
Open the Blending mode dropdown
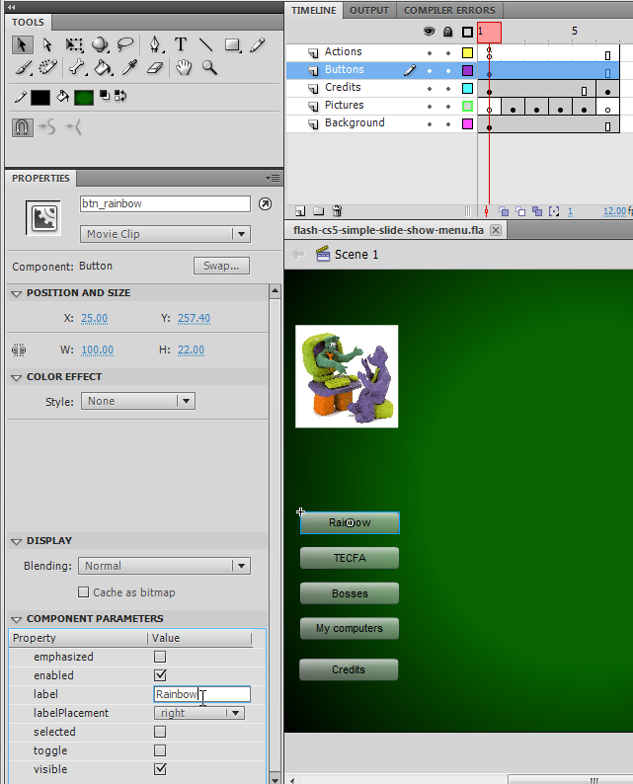[x=164, y=566]
